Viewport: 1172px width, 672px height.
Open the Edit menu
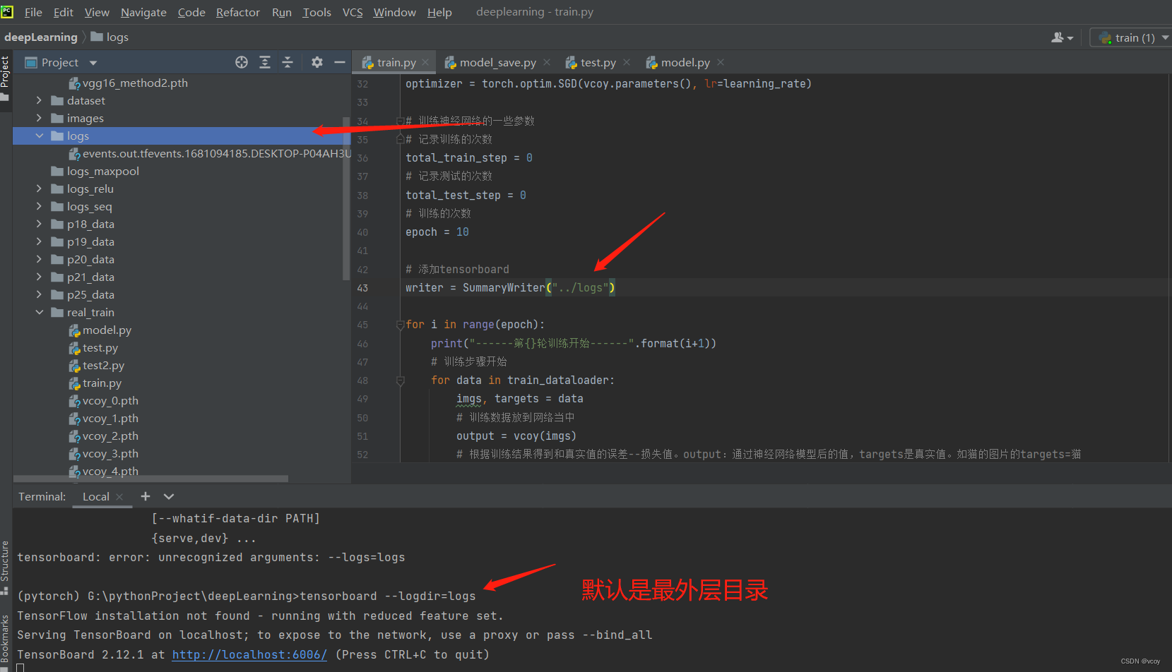tap(63, 12)
